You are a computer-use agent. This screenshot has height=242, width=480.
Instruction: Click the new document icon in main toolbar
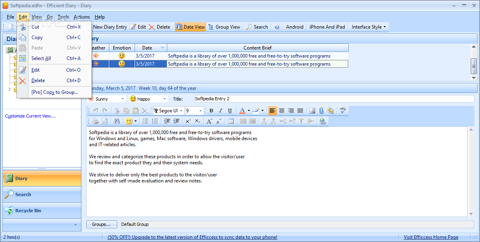pos(11,27)
